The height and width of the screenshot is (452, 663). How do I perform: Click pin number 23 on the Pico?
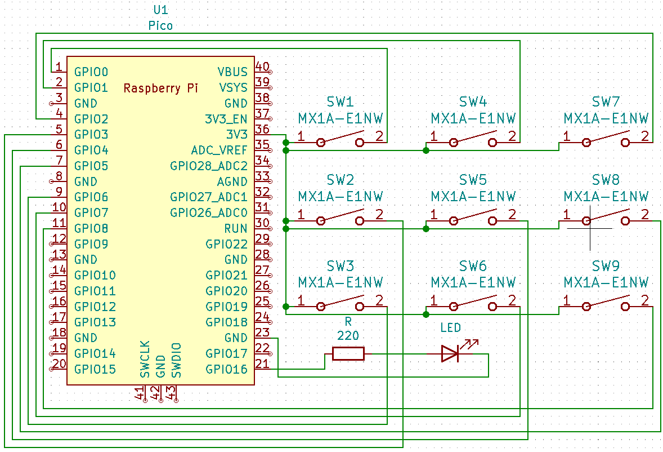point(262,332)
